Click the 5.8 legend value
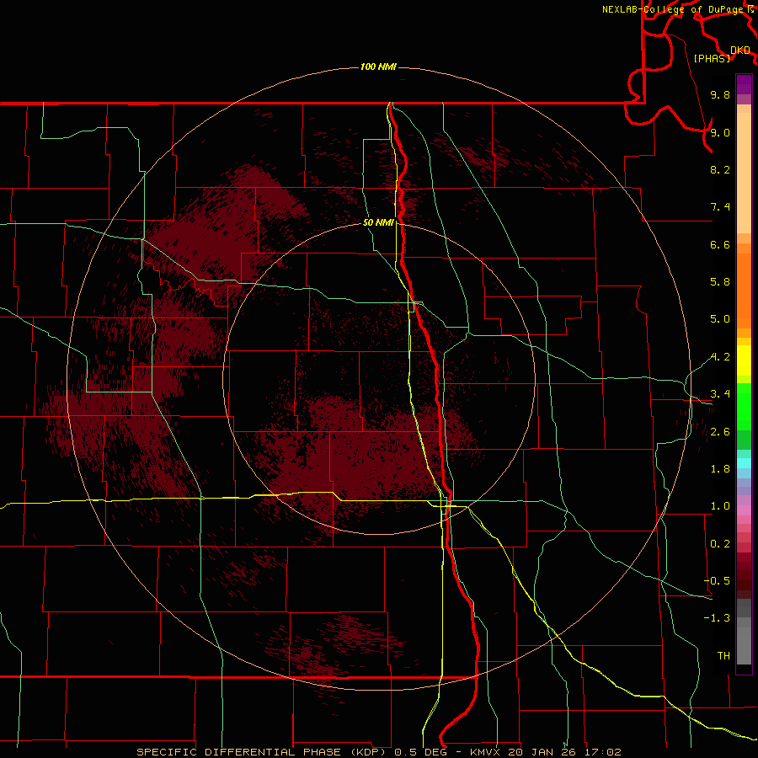 pyautogui.click(x=720, y=282)
